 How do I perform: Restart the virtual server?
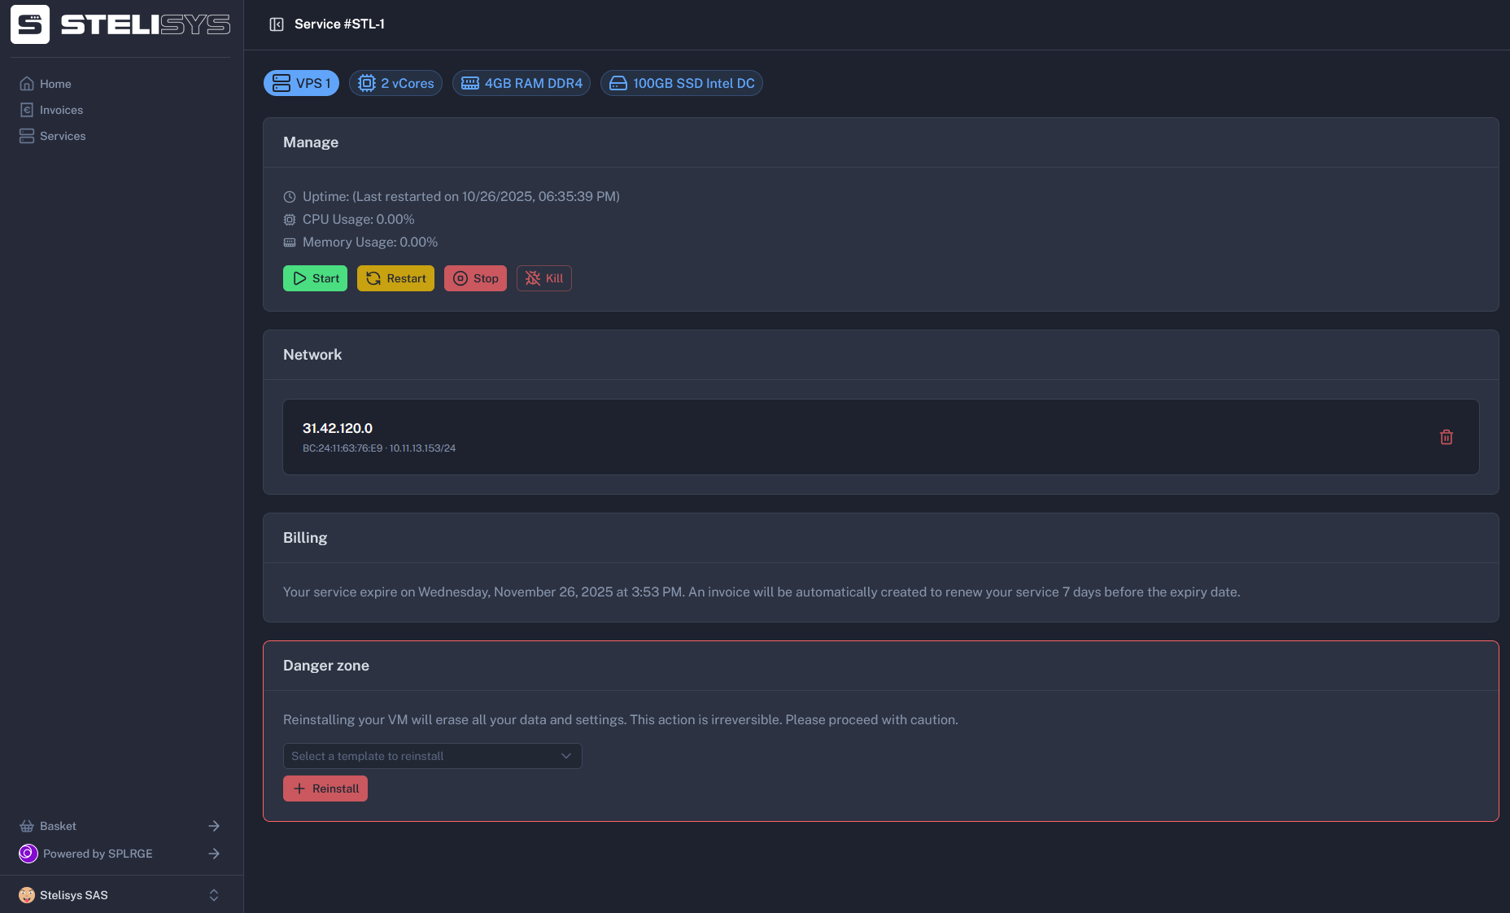[x=395, y=278]
